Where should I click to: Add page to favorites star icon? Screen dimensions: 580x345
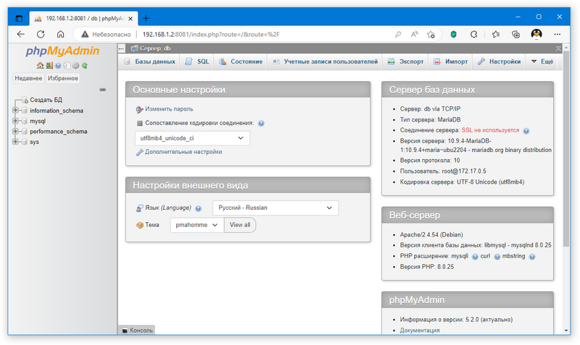click(431, 34)
